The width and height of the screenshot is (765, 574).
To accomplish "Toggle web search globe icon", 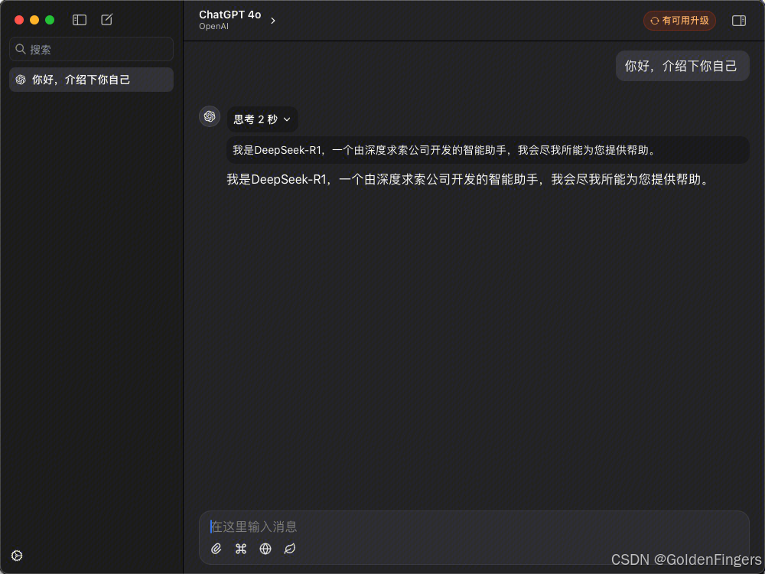I will coord(265,549).
